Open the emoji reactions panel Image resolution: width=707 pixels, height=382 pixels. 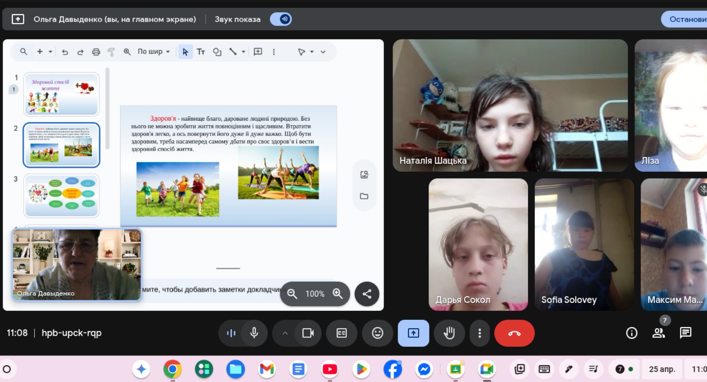(x=377, y=333)
